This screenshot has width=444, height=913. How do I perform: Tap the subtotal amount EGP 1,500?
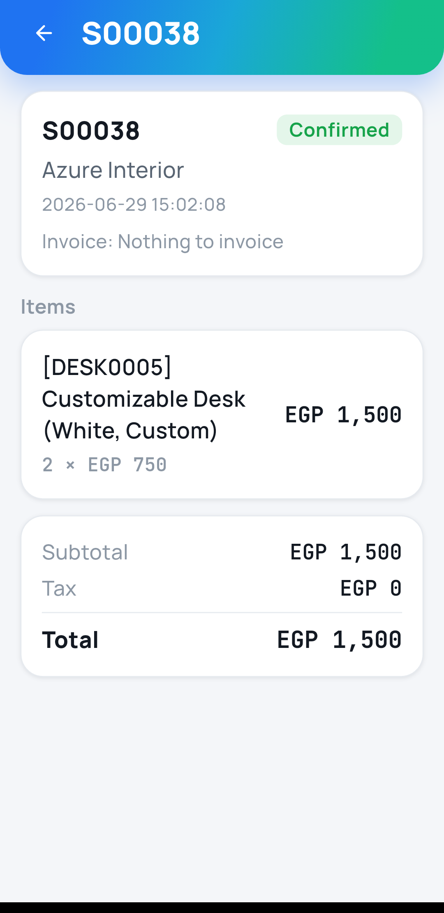[x=346, y=552]
